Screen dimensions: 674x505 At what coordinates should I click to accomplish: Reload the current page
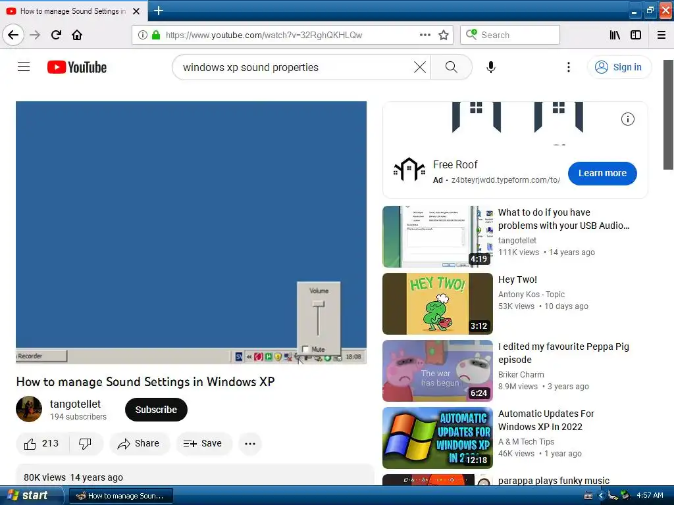[x=57, y=35]
